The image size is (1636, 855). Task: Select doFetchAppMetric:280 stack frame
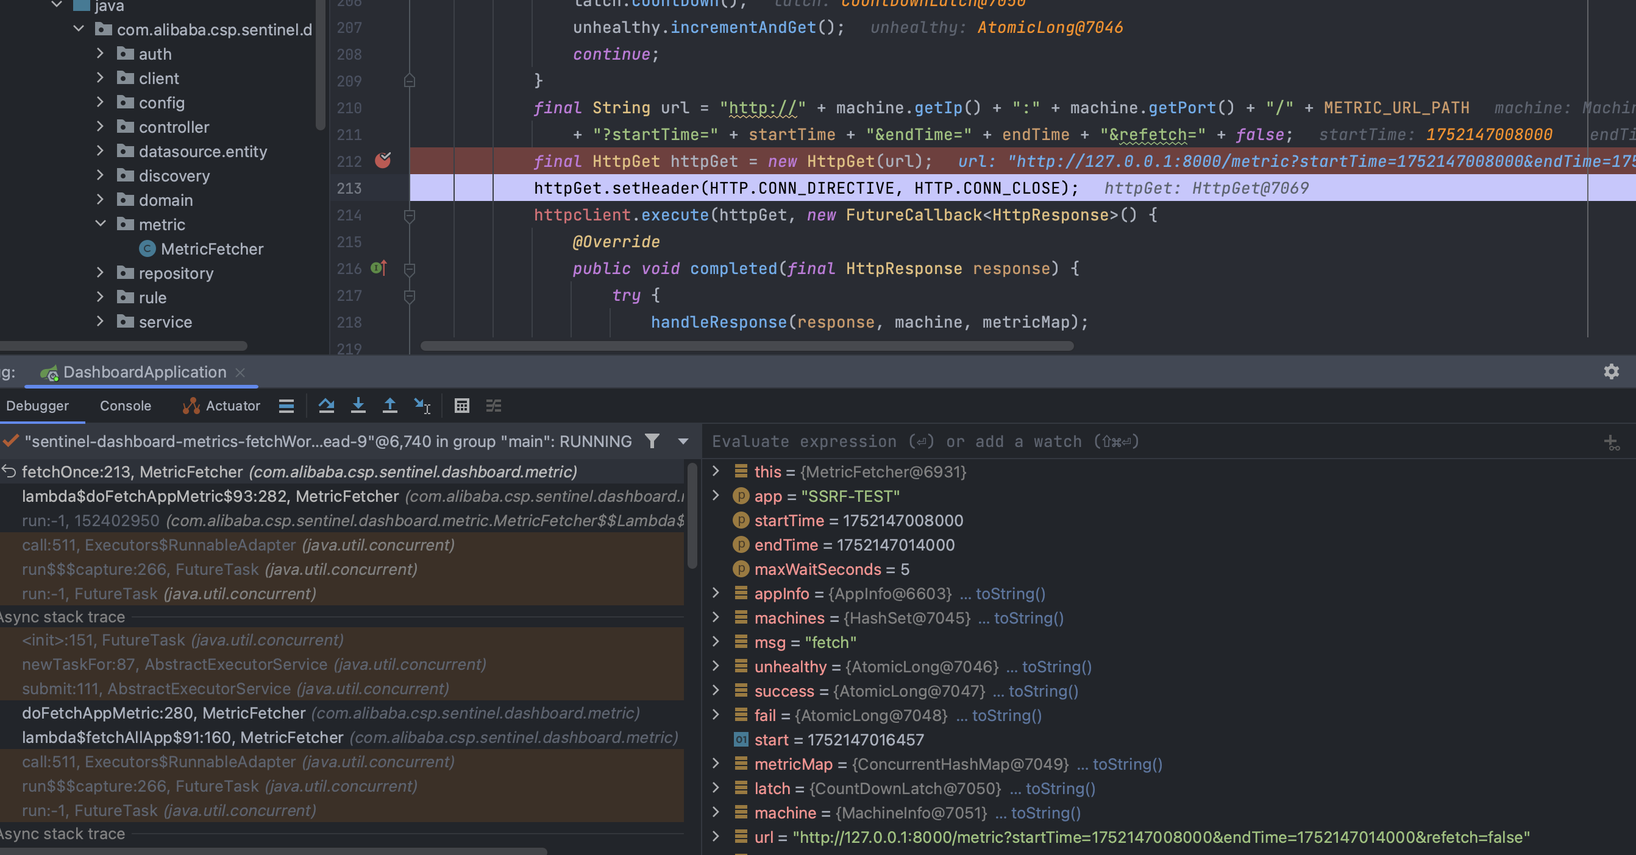click(x=164, y=713)
